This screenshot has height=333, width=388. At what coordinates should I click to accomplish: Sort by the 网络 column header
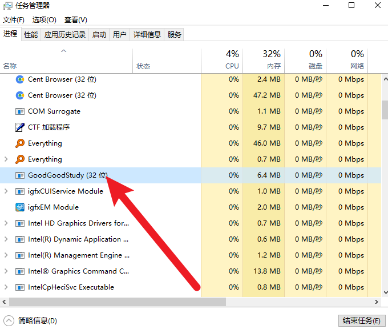(347, 61)
